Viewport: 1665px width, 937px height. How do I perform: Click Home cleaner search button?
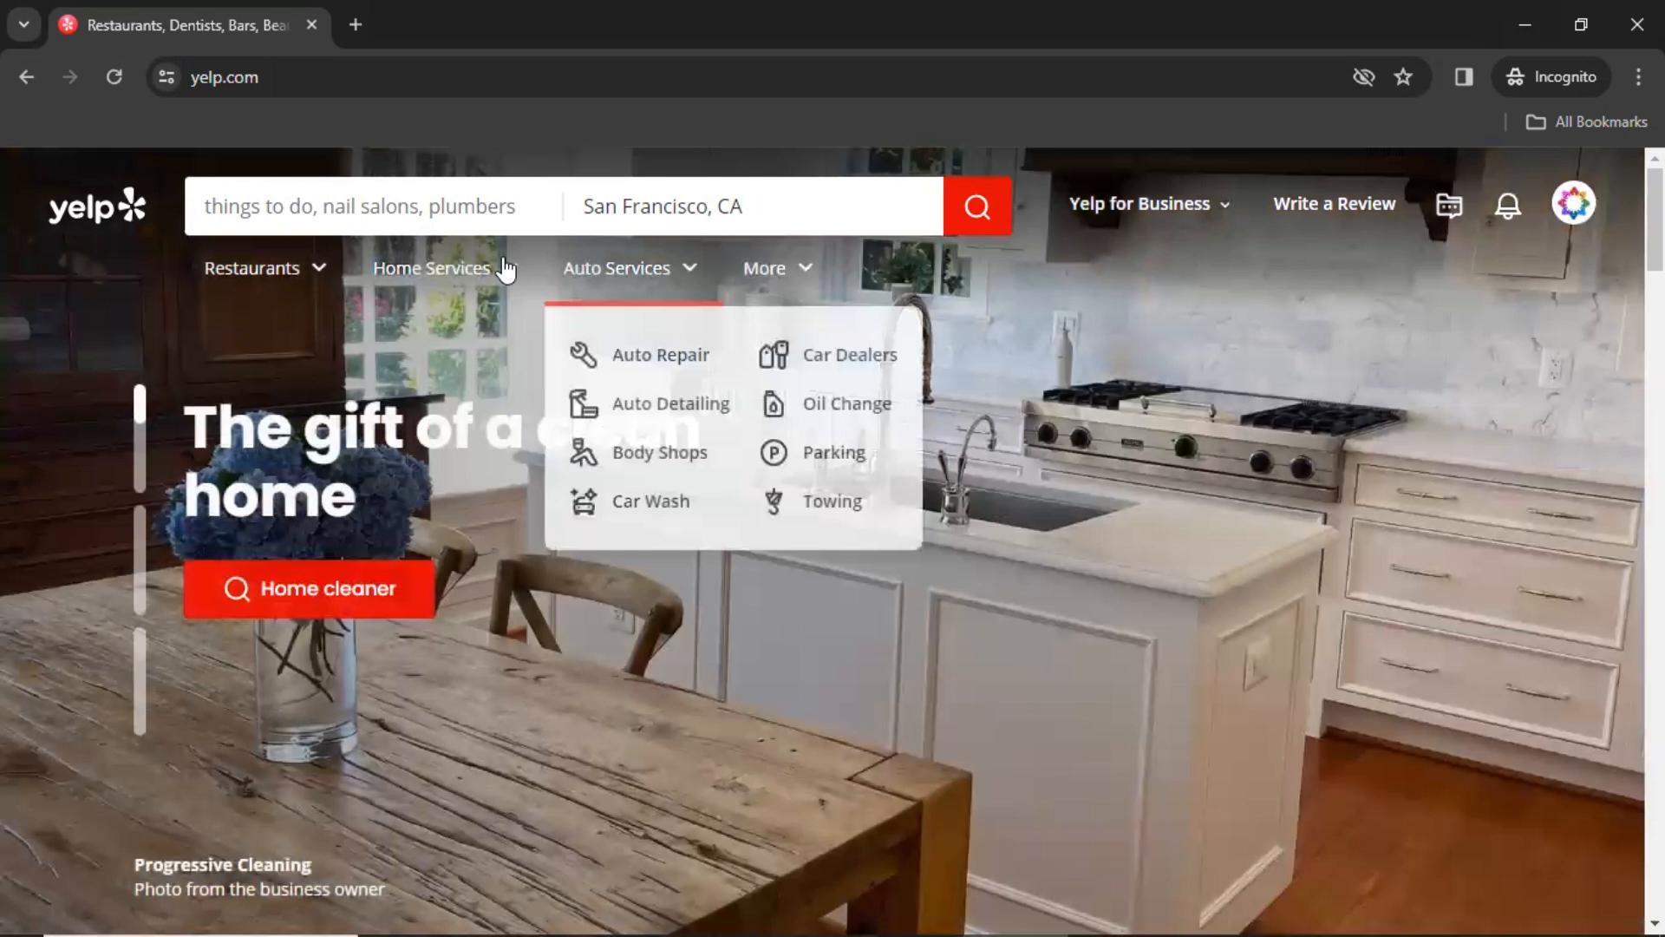tap(309, 589)
